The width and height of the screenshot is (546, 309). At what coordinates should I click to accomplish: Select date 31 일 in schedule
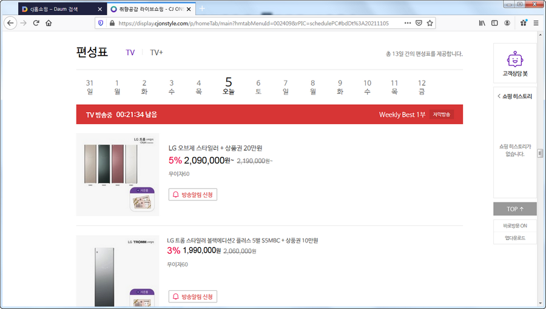[90, 87]
